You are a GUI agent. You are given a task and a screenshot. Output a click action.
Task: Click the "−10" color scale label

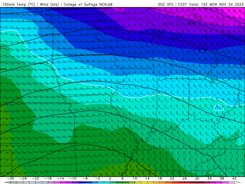[x=73, y=178]
